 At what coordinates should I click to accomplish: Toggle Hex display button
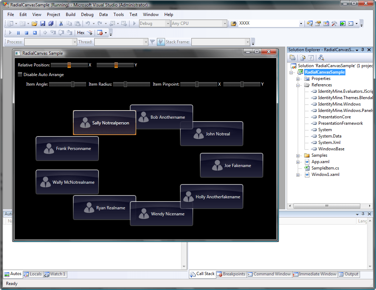(81, 33)
